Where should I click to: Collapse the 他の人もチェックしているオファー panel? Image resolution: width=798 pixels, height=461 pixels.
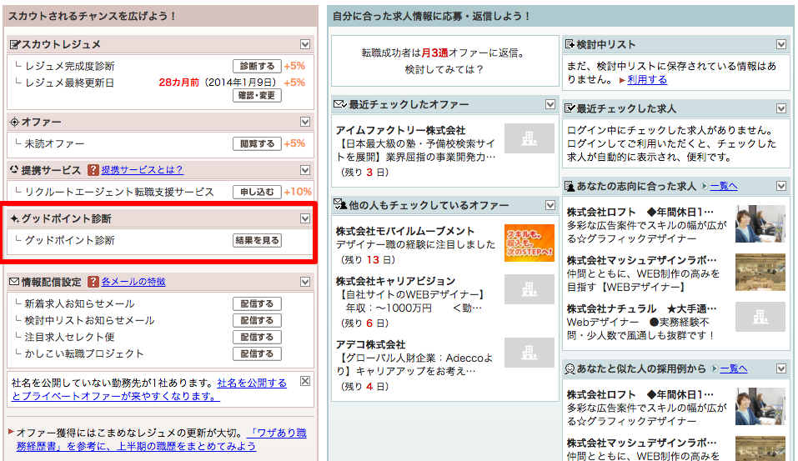[550, 205]
